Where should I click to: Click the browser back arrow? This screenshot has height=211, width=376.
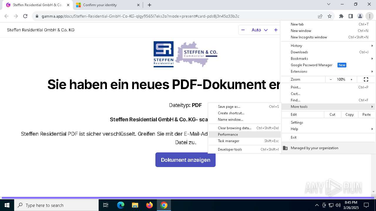pos(6,16)
